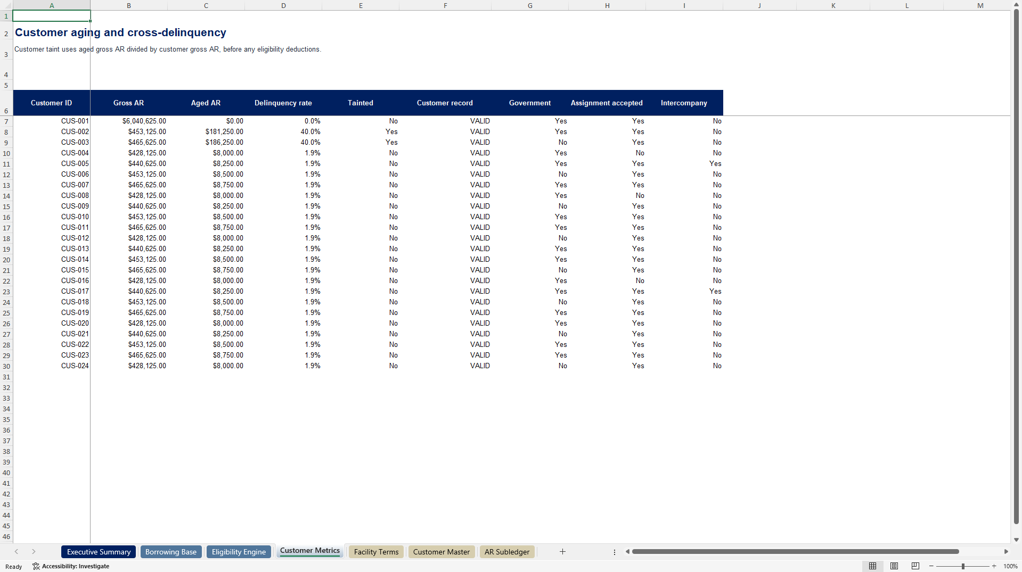Viewport: 1022px width, 572px height.
Task: Select the CUS-004 Assignment accepted No cell
Action: (x=607, y=153)
